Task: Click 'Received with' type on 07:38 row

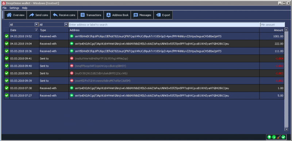Action: pos(48,88)
